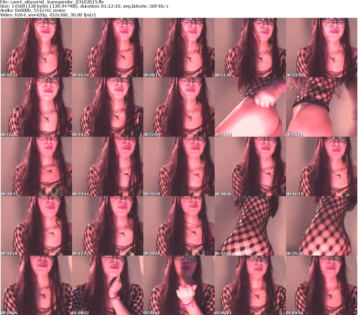Choose the thumbnail with timestamp 01:00:52
This screenshot has width=358, height=315.
[x=108, y=285]
